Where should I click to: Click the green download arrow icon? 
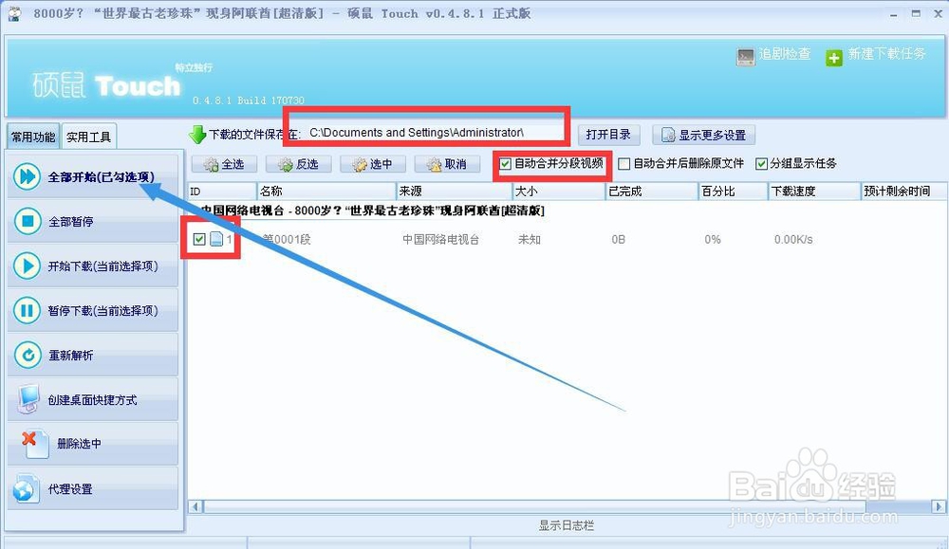pyautogui.click(x=197, y=135)
